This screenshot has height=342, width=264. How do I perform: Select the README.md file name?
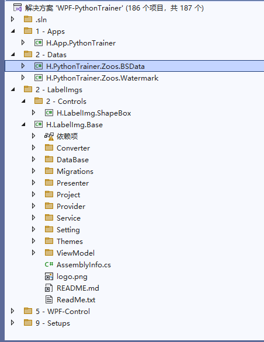tap(78, 288)
